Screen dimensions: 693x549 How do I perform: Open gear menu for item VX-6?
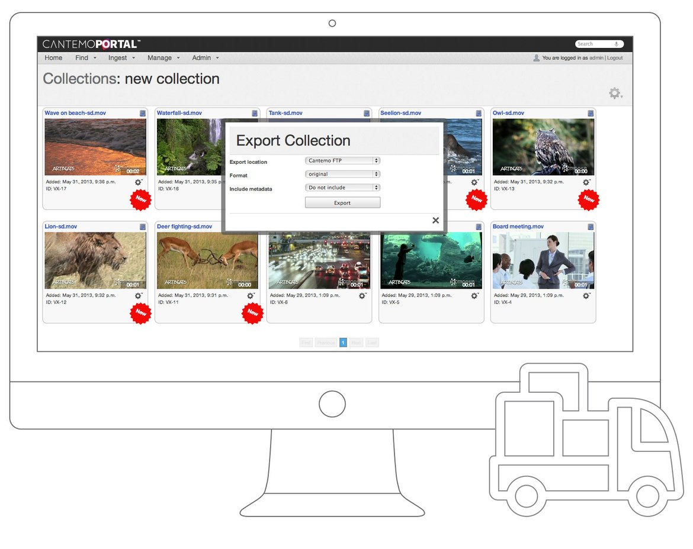(362, 296)
